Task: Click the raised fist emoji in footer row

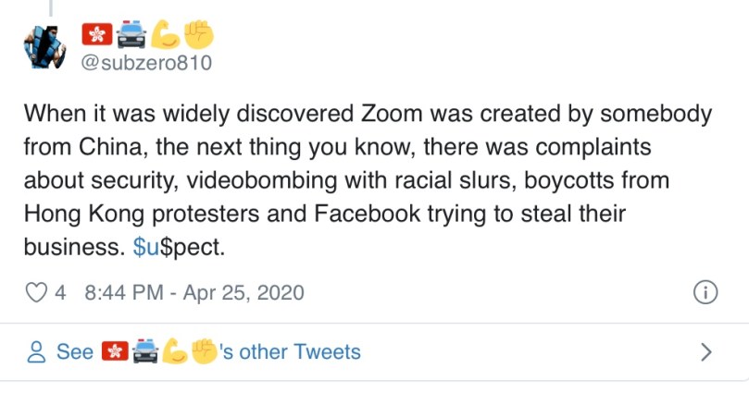Action: [205, 352]
